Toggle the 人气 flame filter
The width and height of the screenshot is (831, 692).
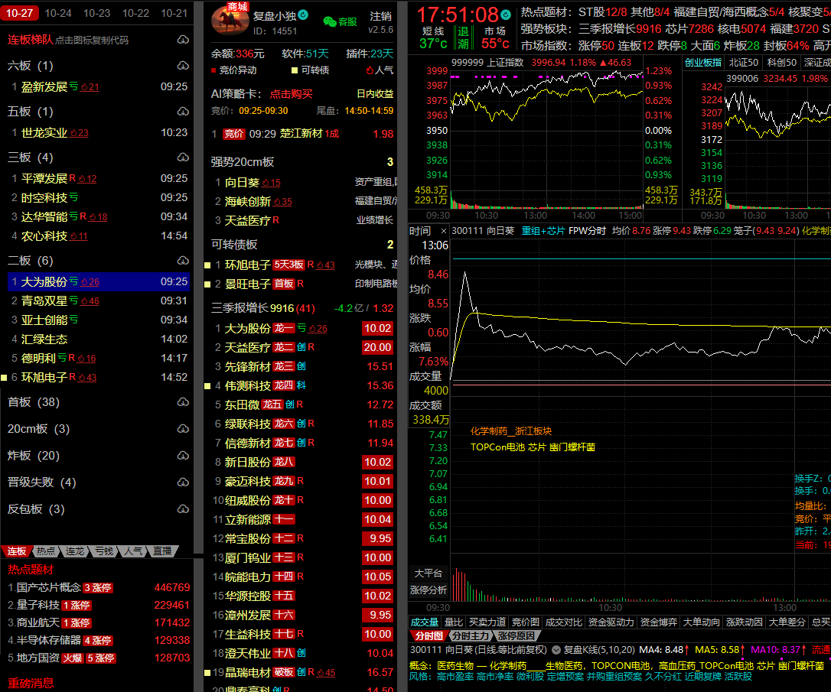370,70
